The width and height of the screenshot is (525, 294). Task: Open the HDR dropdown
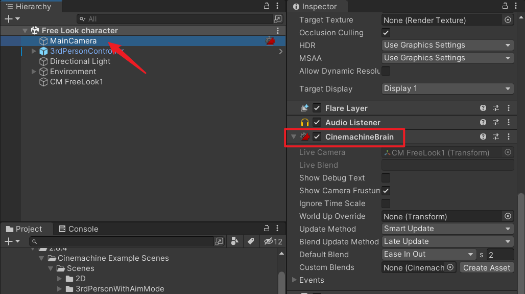click(448, 46)
